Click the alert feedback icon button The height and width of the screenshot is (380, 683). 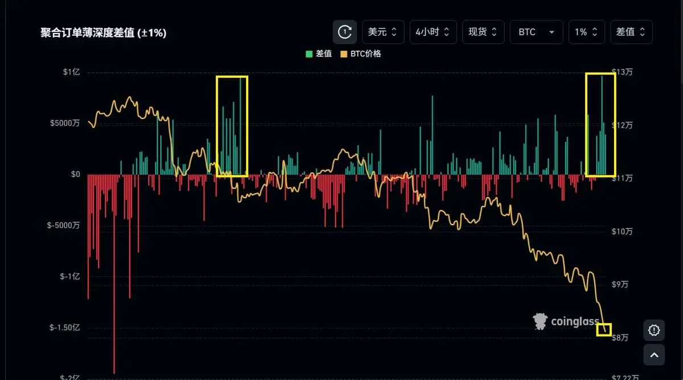pos(654,331)
